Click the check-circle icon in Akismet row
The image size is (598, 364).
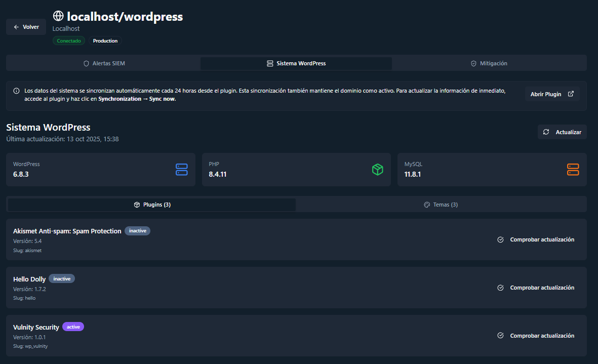[500, 240]
